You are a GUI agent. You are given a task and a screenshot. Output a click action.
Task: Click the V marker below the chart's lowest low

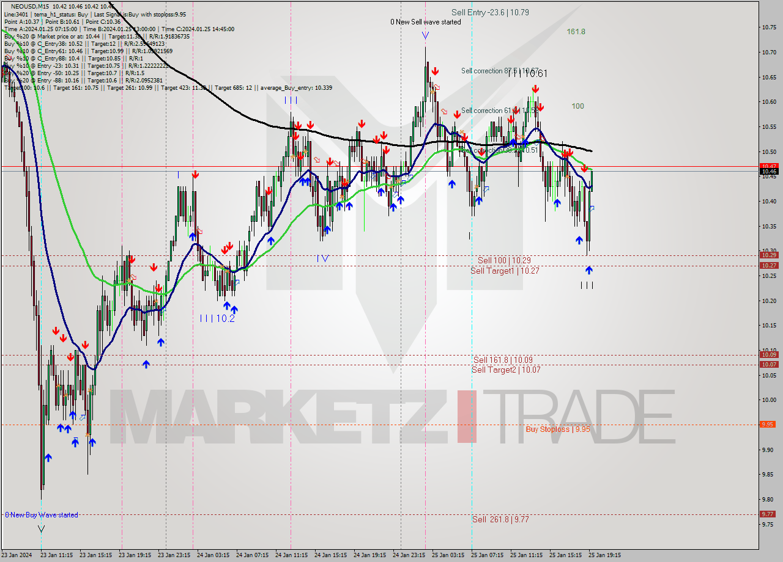pos(41,528)
